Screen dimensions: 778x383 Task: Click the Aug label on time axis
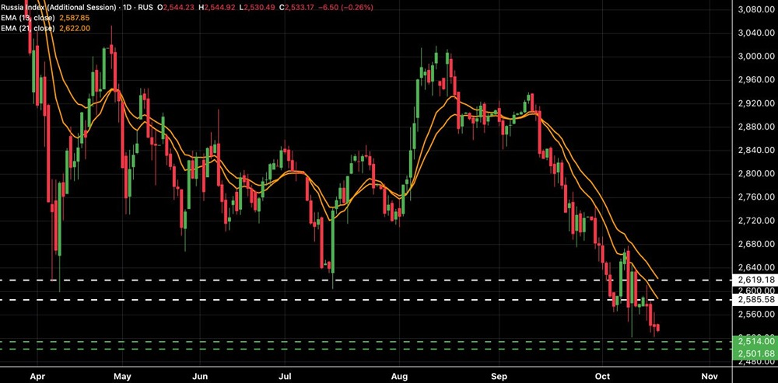click(x=398, y=377)
